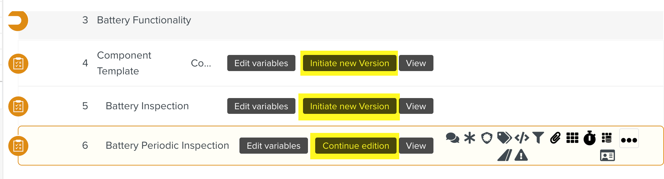The image size is (664, 179).
Task: Click the grid table icon
Action: pos(572,138)
